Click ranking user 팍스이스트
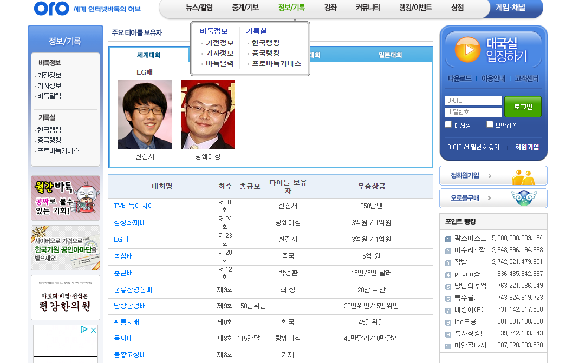 click(471, 238)
